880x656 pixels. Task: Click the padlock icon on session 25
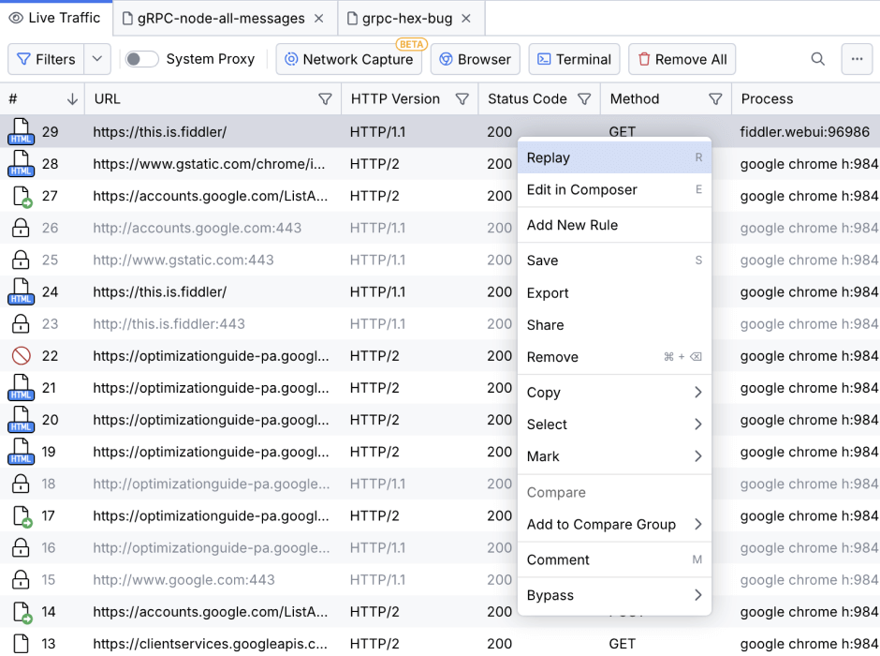pos(21,260)
